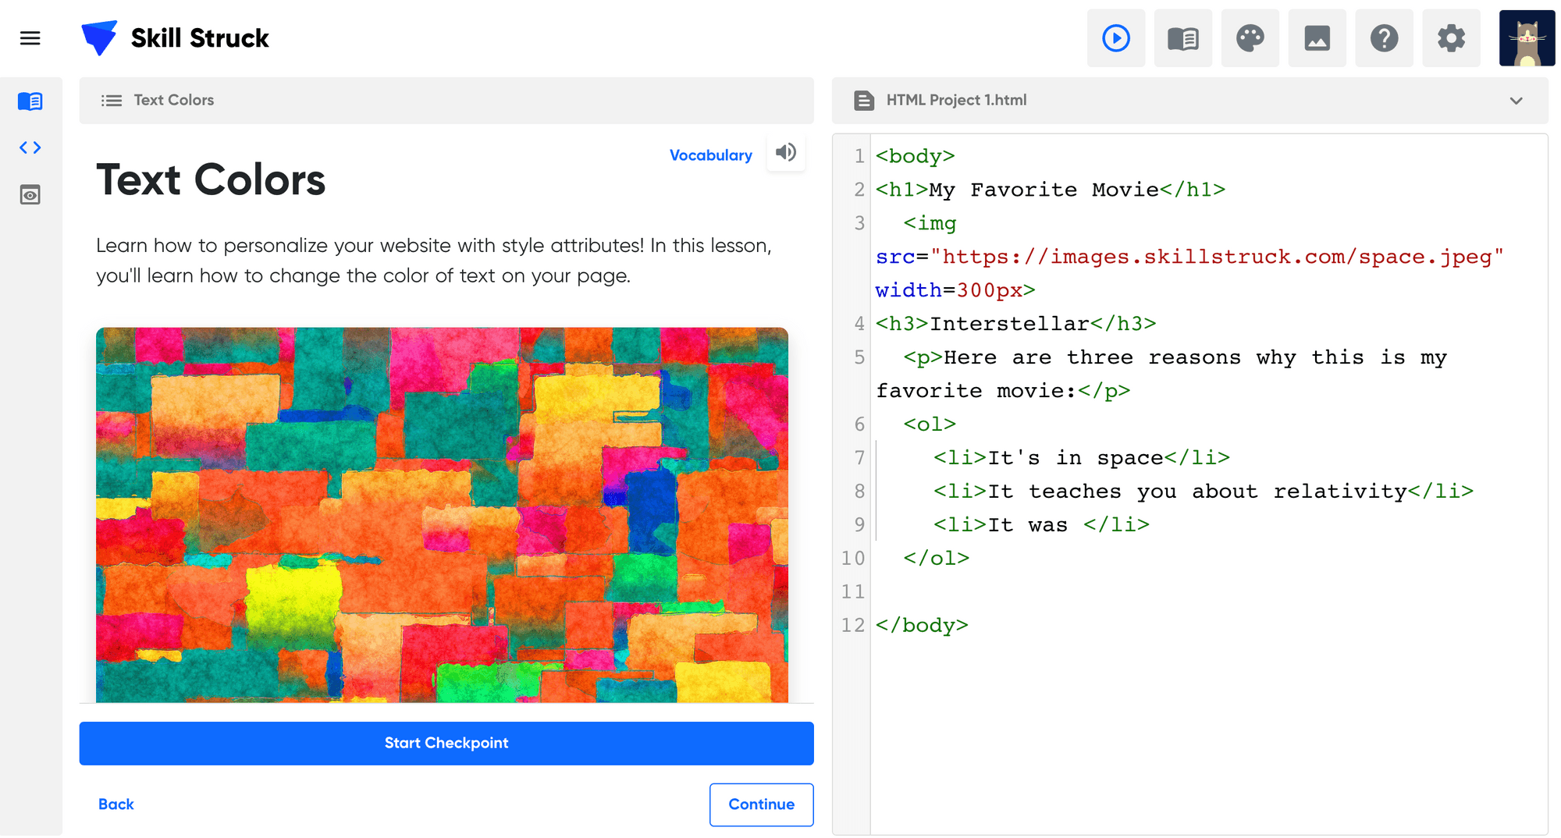1561x838 pixels.
Task: Open the settings gear icon
Action: click(1452, 38)
